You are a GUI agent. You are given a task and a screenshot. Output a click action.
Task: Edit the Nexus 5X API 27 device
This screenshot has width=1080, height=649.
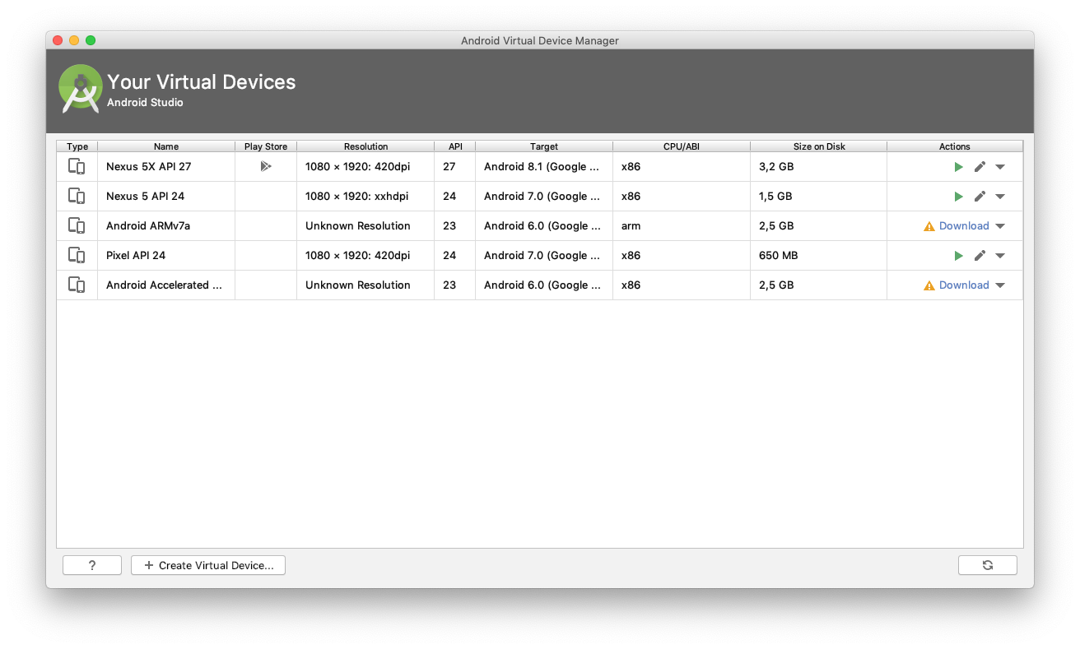tap(980, 167)
